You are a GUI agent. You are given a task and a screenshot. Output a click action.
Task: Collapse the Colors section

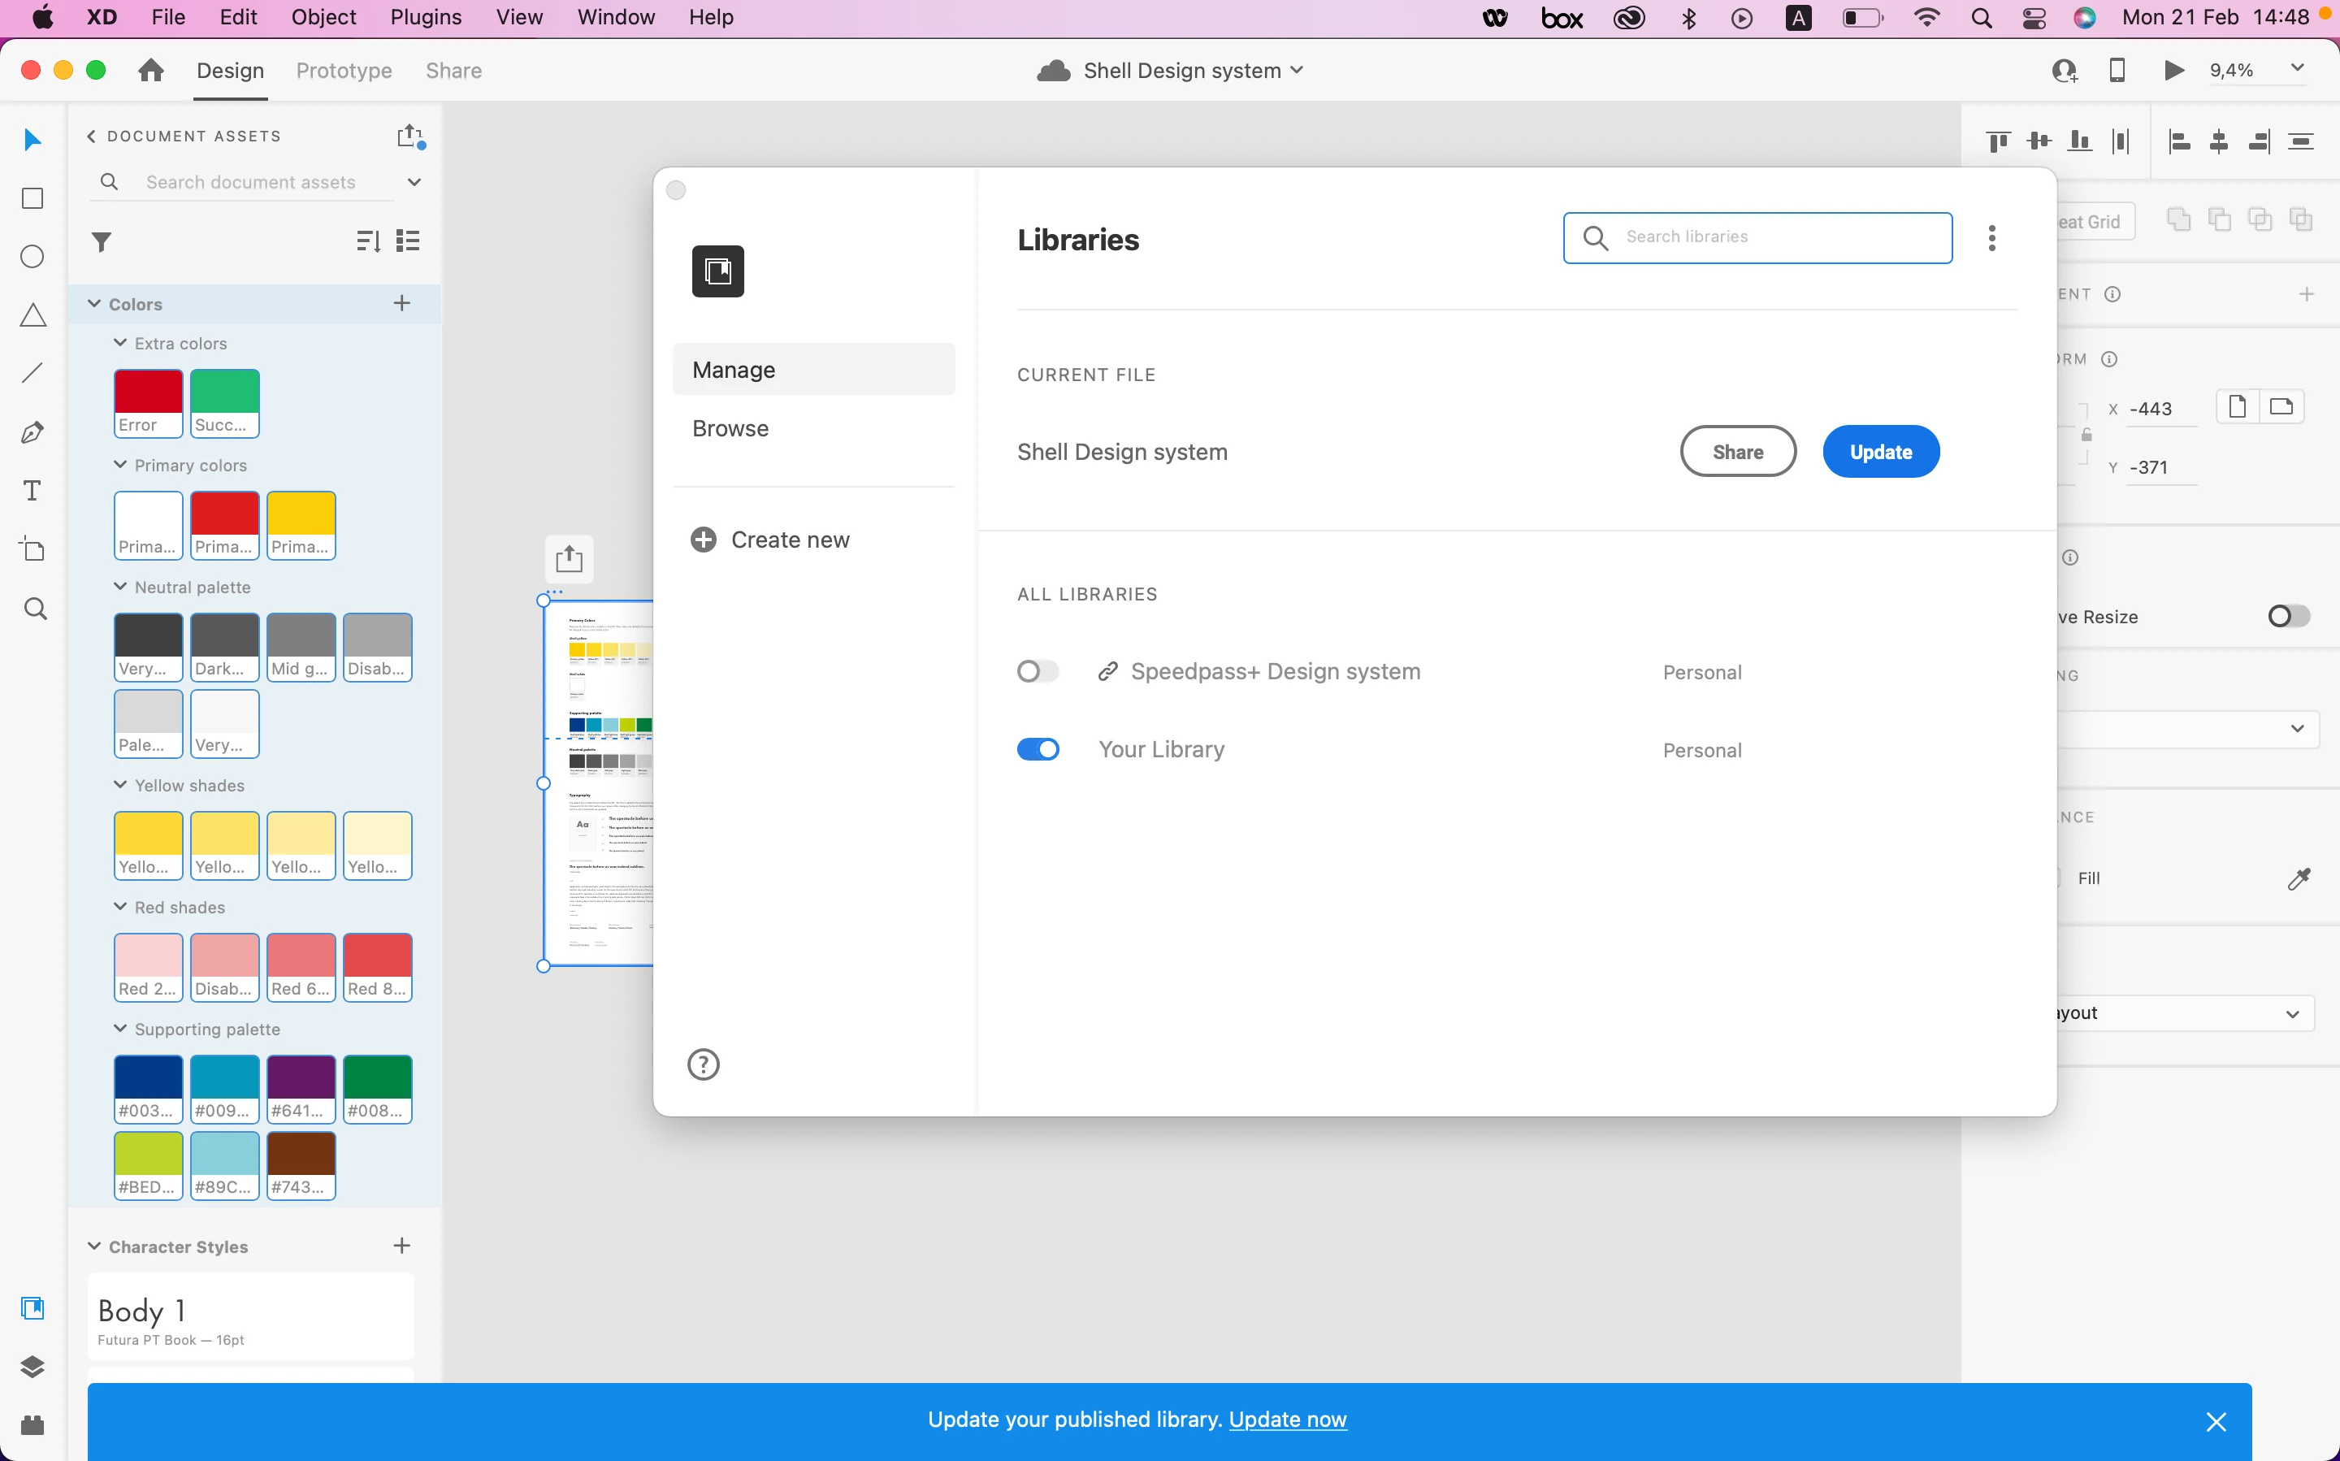coord(95,305)
